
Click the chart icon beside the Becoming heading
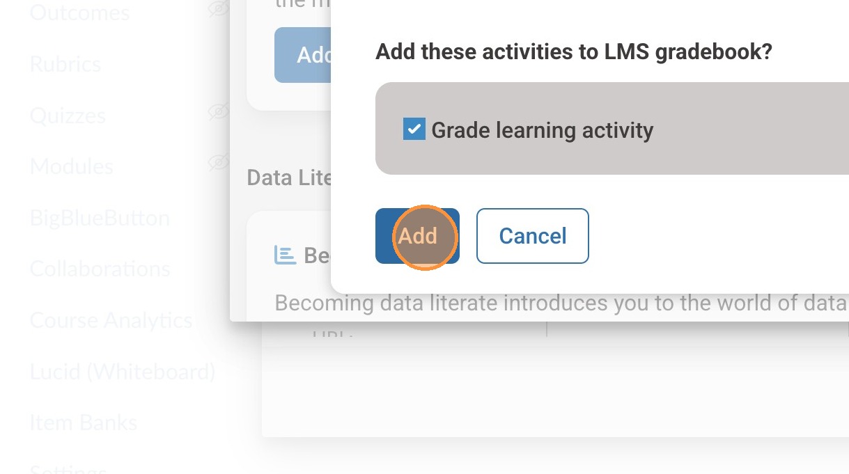tap(285, 255)
